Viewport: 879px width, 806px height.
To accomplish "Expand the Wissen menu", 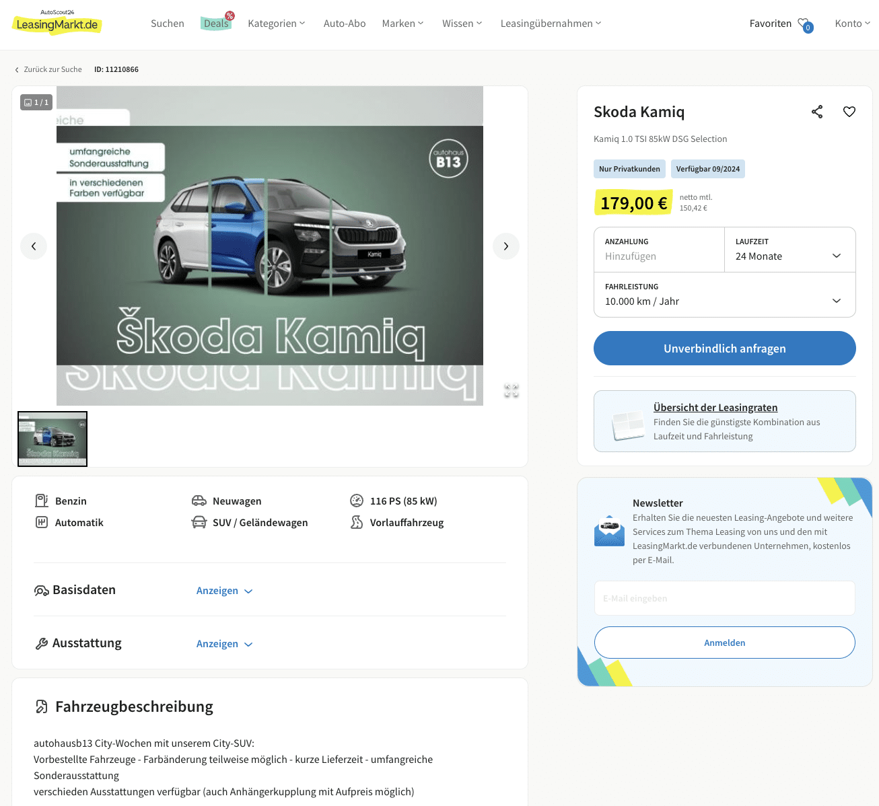I will click(x=462, y=24).
